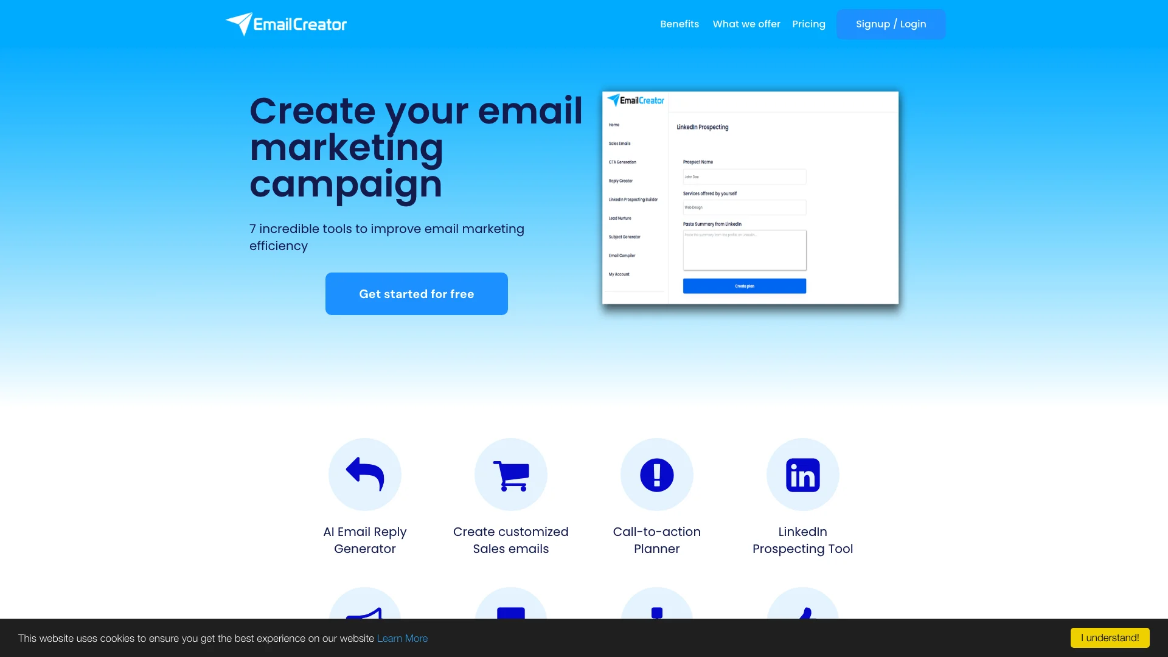Click the Get started for free button
The height and width of the screenshot is (657, 1168).
click(x=416, y=294)
